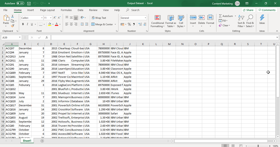This screenshot has width=280, height=147.
Task: Click the Delete cells icon
Action: coord(201,17)
